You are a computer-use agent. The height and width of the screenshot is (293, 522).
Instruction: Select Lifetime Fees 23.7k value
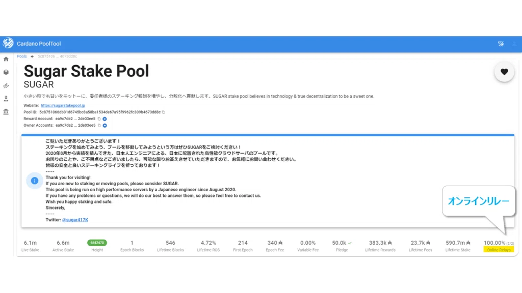[x=420, y=243]
